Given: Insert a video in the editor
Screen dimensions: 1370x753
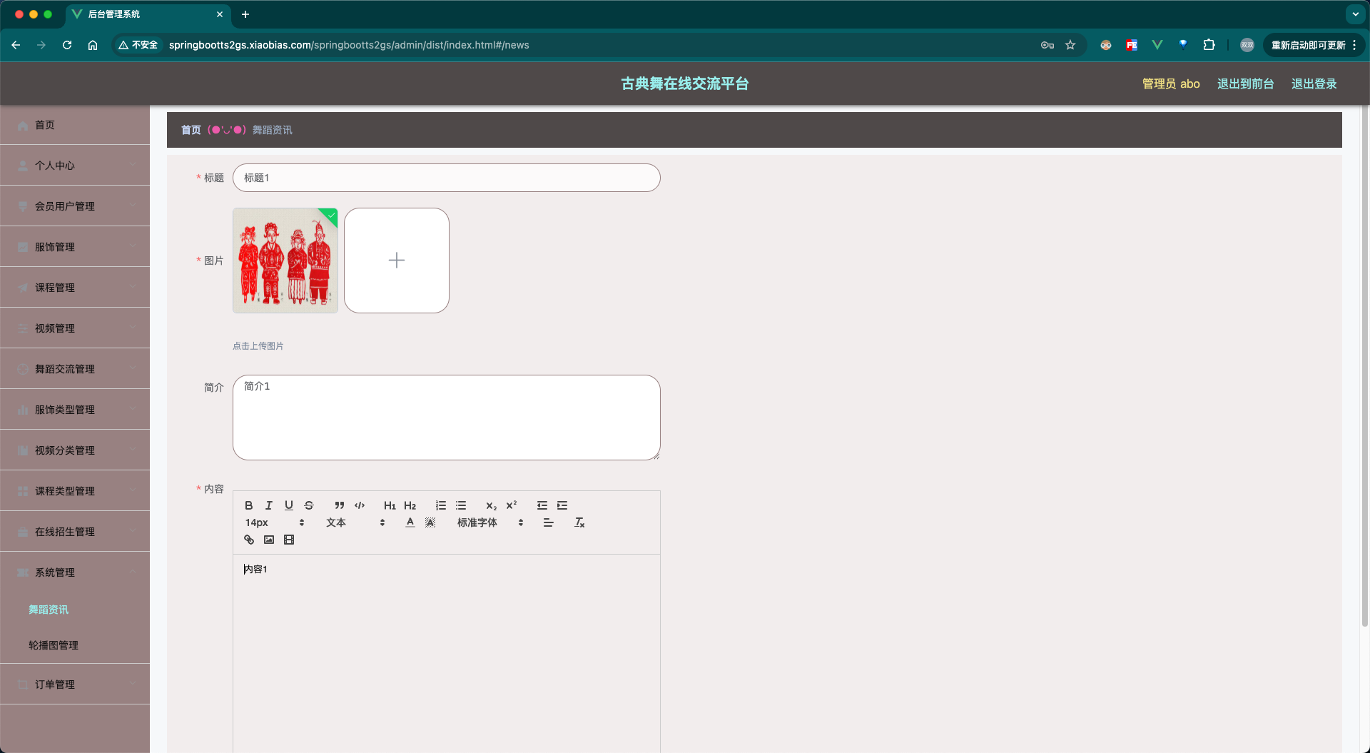Looking at the screenshot, I should tap(289, 540).
